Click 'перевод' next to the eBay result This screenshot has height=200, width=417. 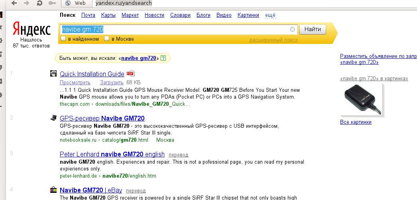[136, 191]
